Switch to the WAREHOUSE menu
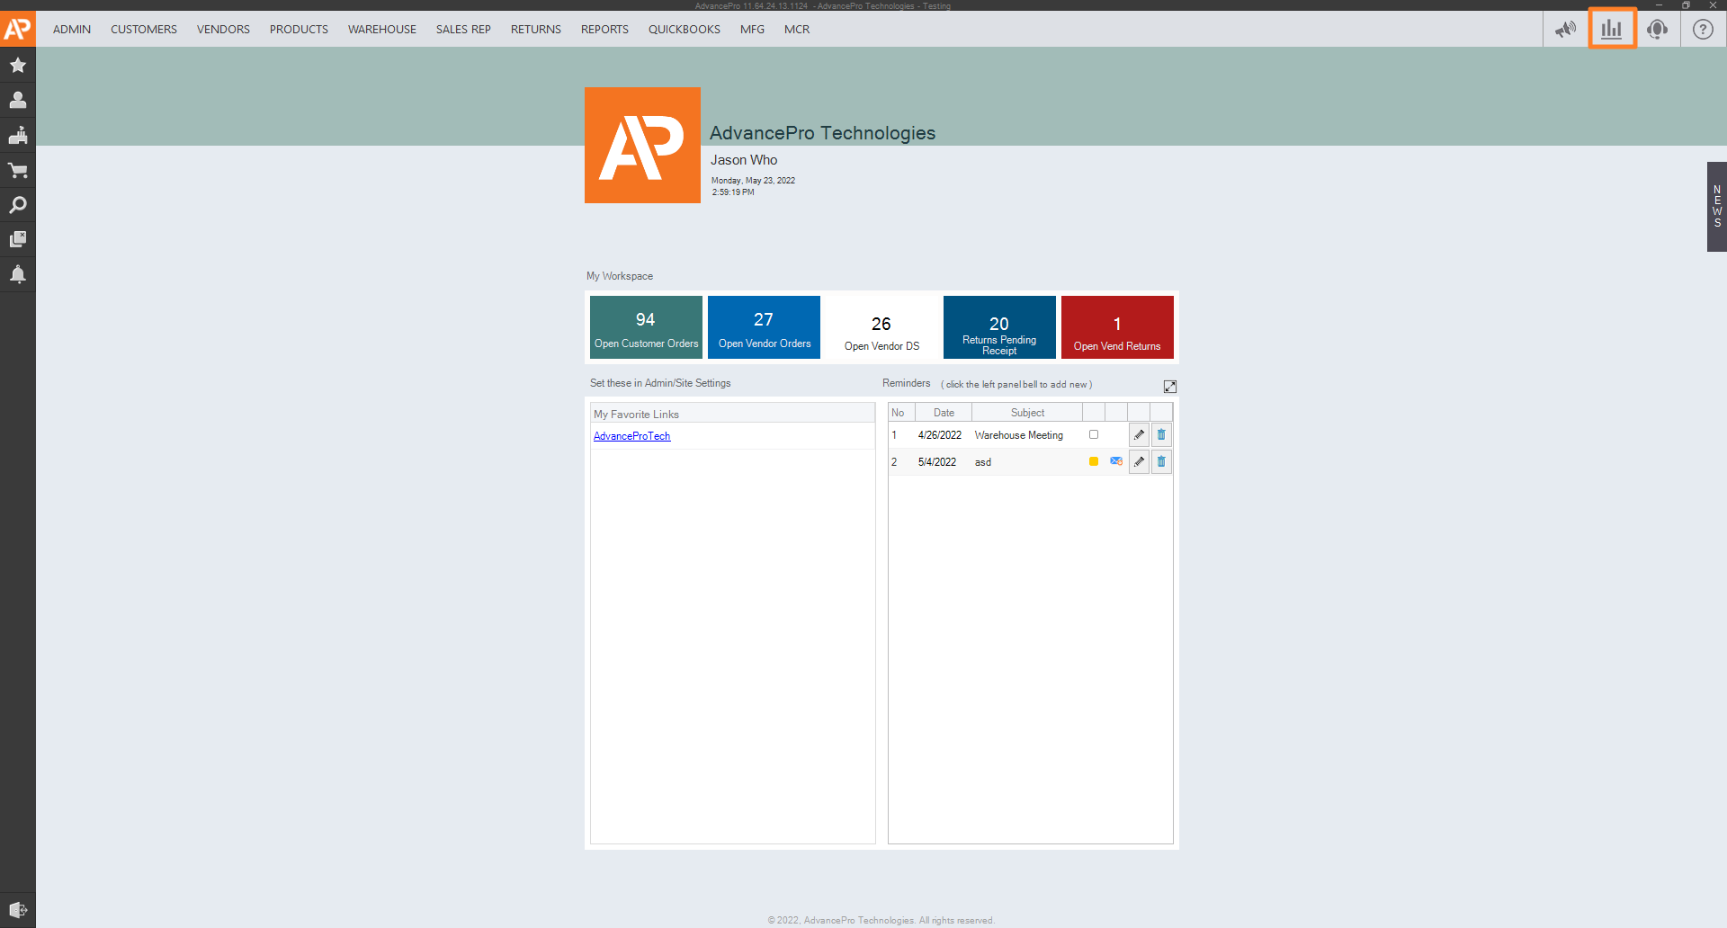This screenshot has width=1727, height=928. tap(381, 29)
